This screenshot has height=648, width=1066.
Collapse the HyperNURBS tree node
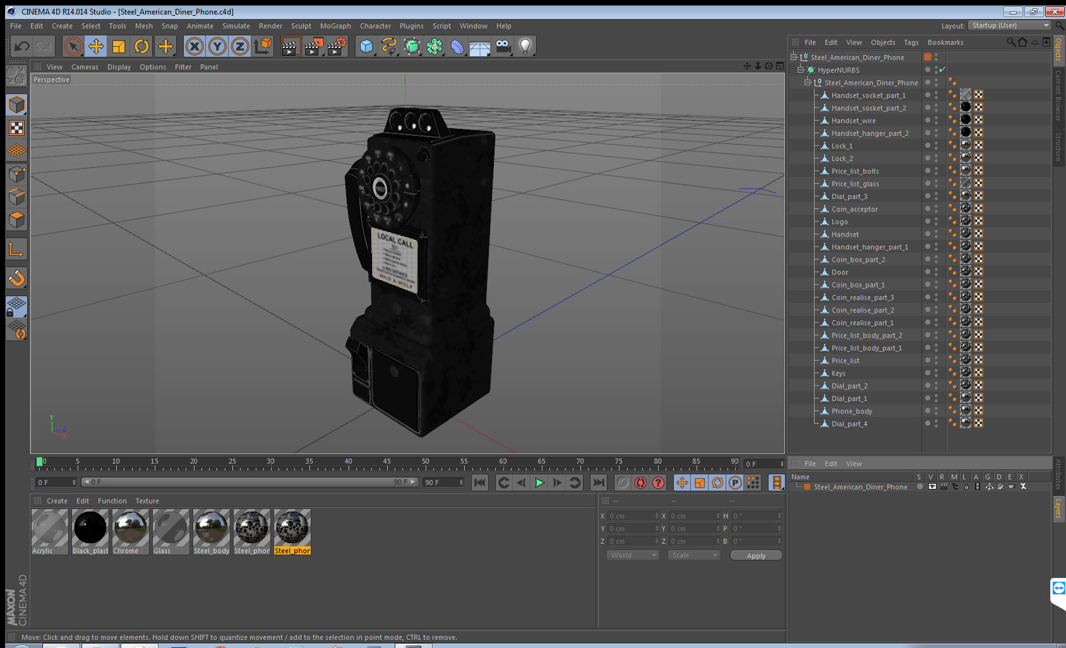pos(801,69)
